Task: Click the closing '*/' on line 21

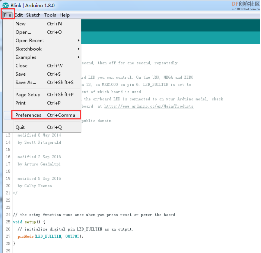Action: (x=15, y=193)
